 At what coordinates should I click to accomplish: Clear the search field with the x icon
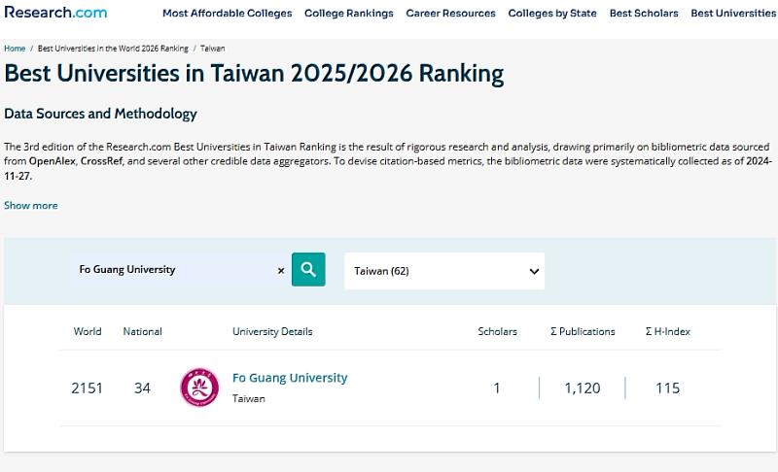coord(281,271)
